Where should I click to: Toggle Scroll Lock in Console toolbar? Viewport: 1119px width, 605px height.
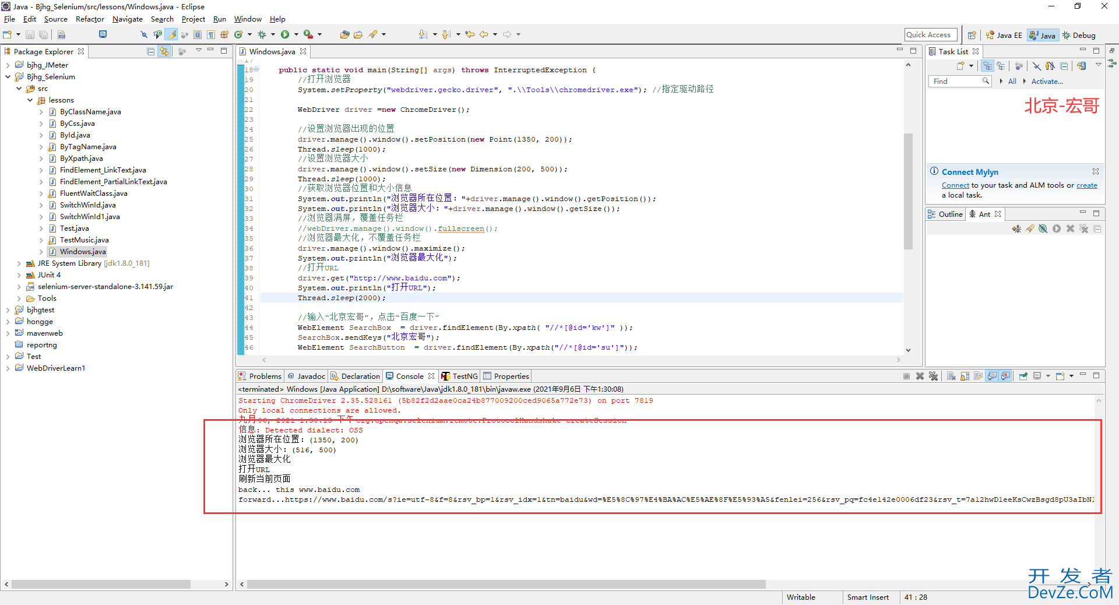965,376
